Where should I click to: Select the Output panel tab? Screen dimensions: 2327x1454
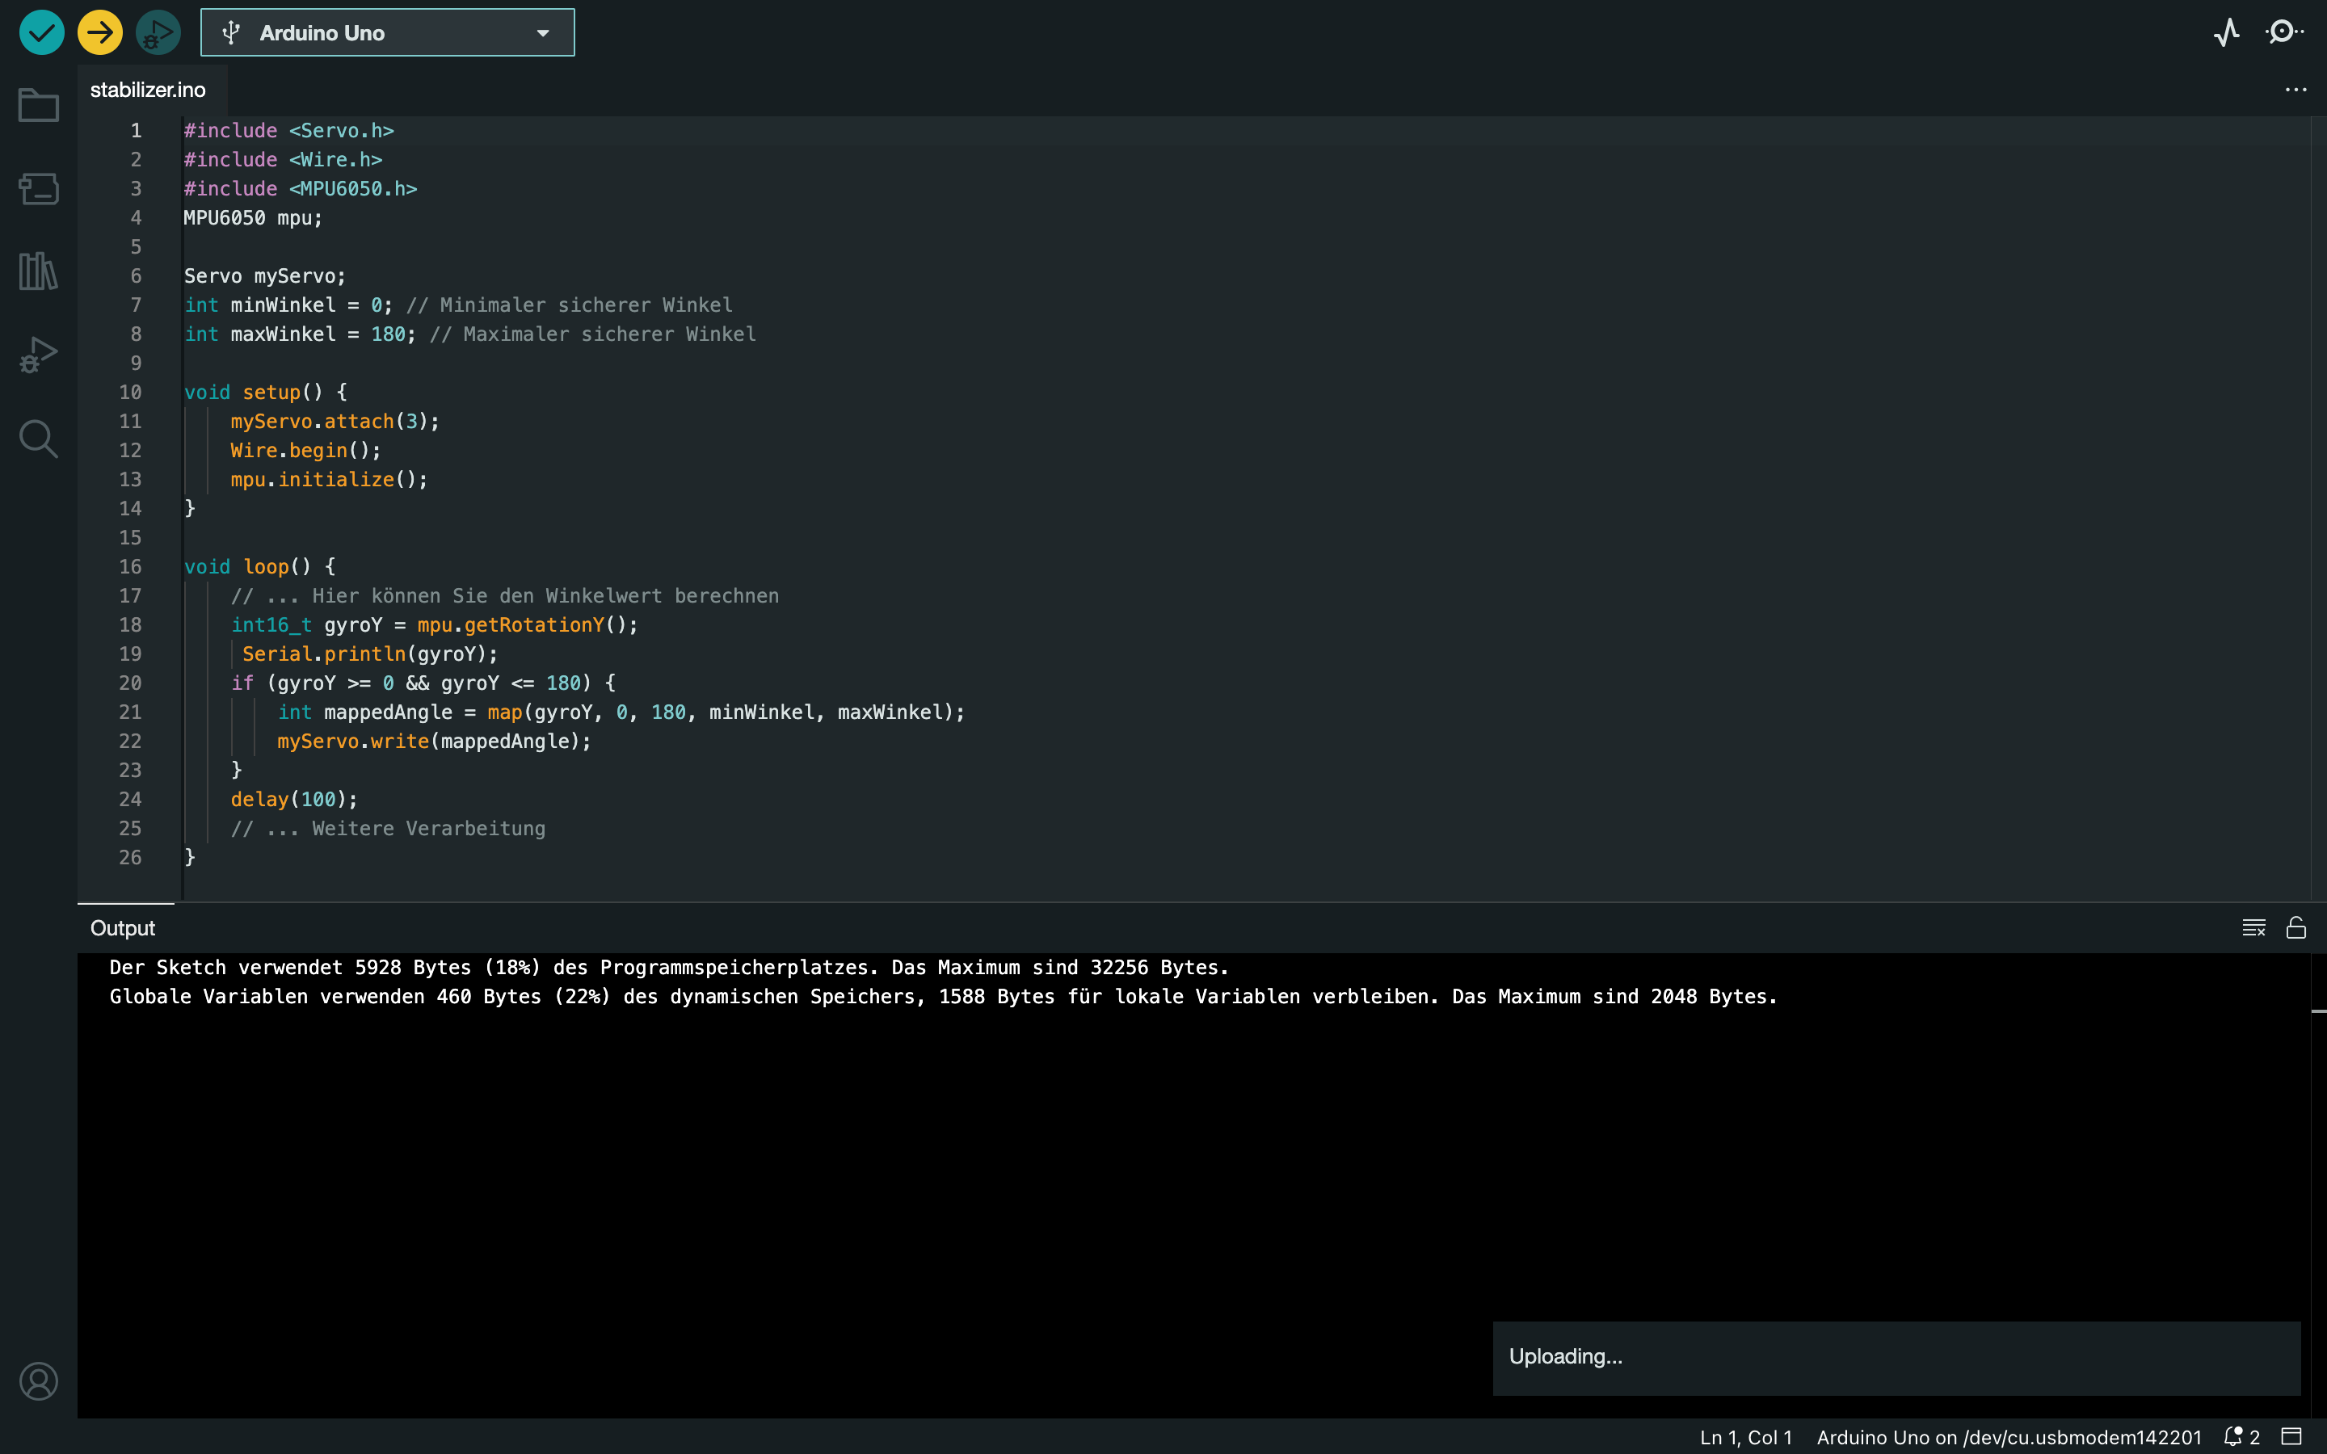[x=122, y=928]
